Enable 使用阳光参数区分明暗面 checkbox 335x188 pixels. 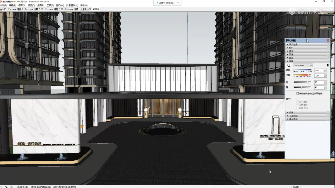[297, 94]
